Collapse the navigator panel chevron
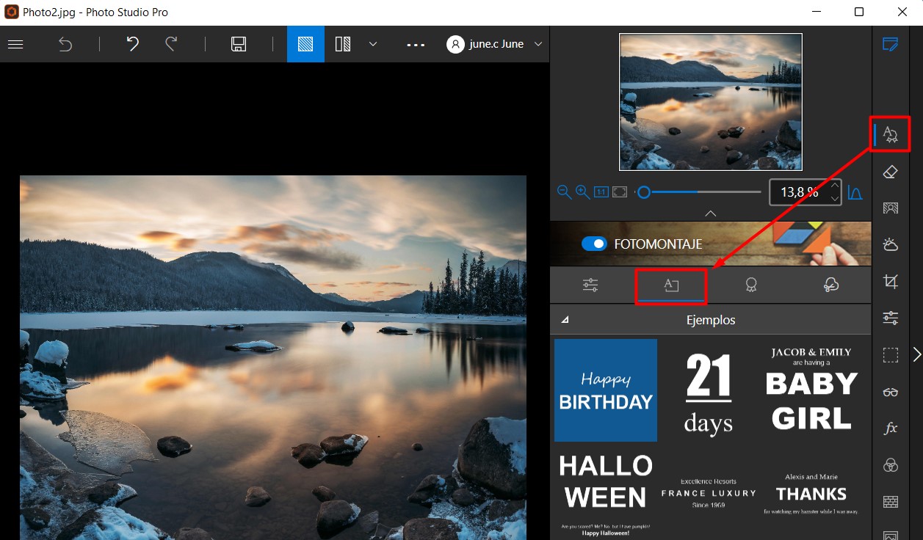Screen dimensions: 923x540 [710, 214]
